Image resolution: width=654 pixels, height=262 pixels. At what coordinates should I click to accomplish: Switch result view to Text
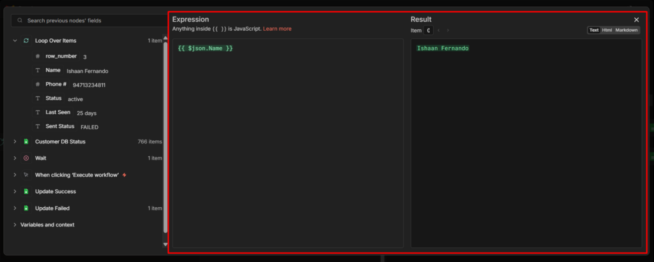pyautogui.click(x=594, y=30)
